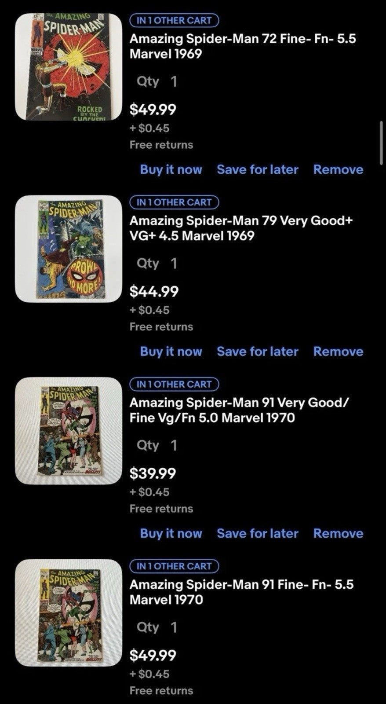
Task: Open Amazing Spider-Man 72 comic thumbnail
Action: click(69, 66)
